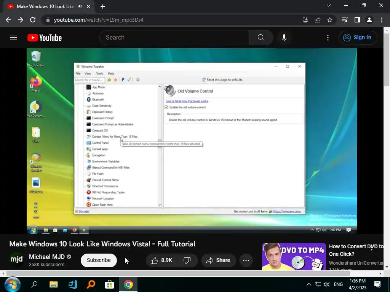Open the taskbar clock showing 1:36 PM
Image resolution: width=390 pixels, height=292 pixels.
tap(358, 284)
